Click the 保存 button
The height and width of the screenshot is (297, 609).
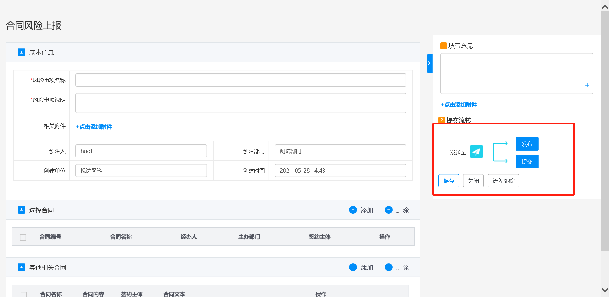[448, 181]
